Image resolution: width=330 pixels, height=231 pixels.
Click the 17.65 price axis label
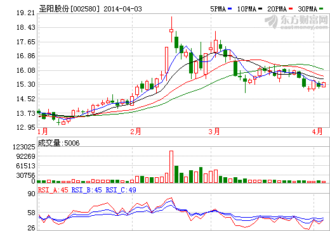click(25, 42)
